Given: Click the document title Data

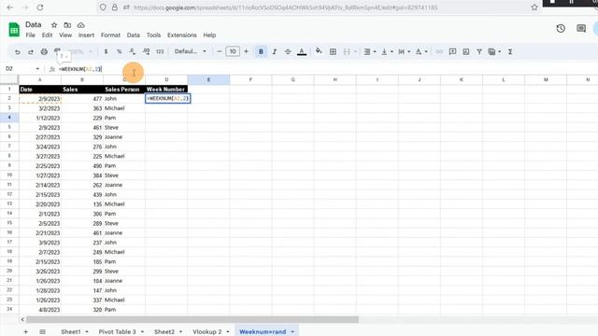Looking at the screenshot, I should pos(34,25).
